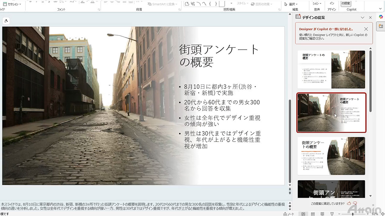Viewport: 385px width, 216px height.
Task: Close the デザインの提案 pane
Action: click(x=370, y=18)
